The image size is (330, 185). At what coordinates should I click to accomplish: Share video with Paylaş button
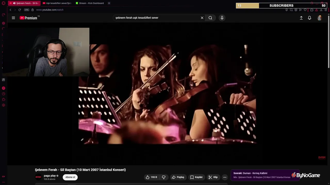[x=178, y=177]
